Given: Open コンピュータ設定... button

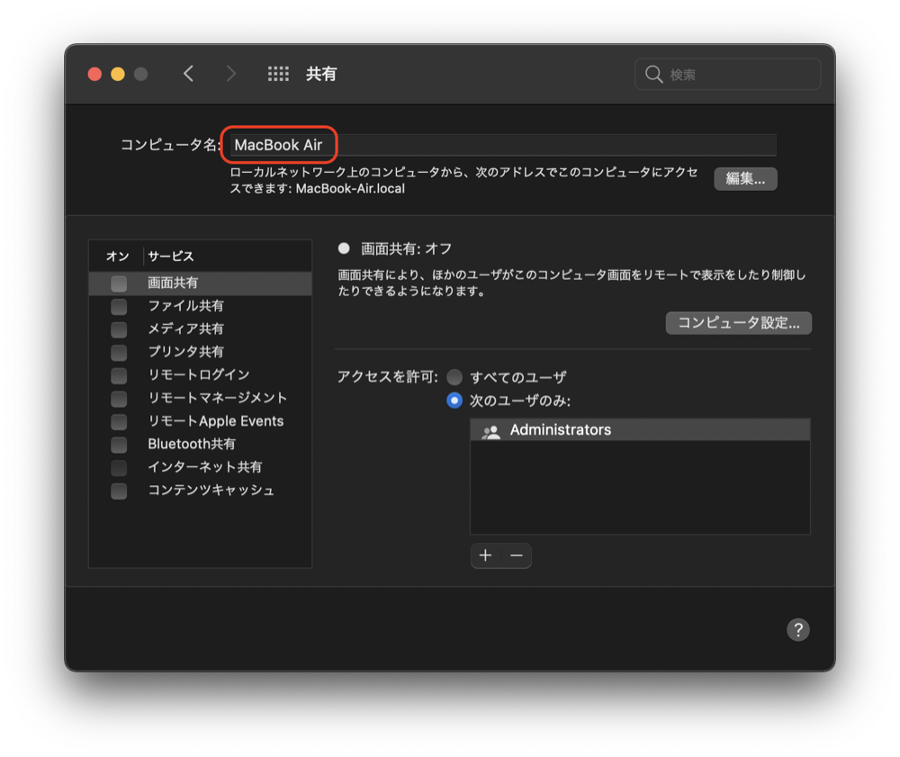Looking at the screenshot, I should [x=738, y=322].
